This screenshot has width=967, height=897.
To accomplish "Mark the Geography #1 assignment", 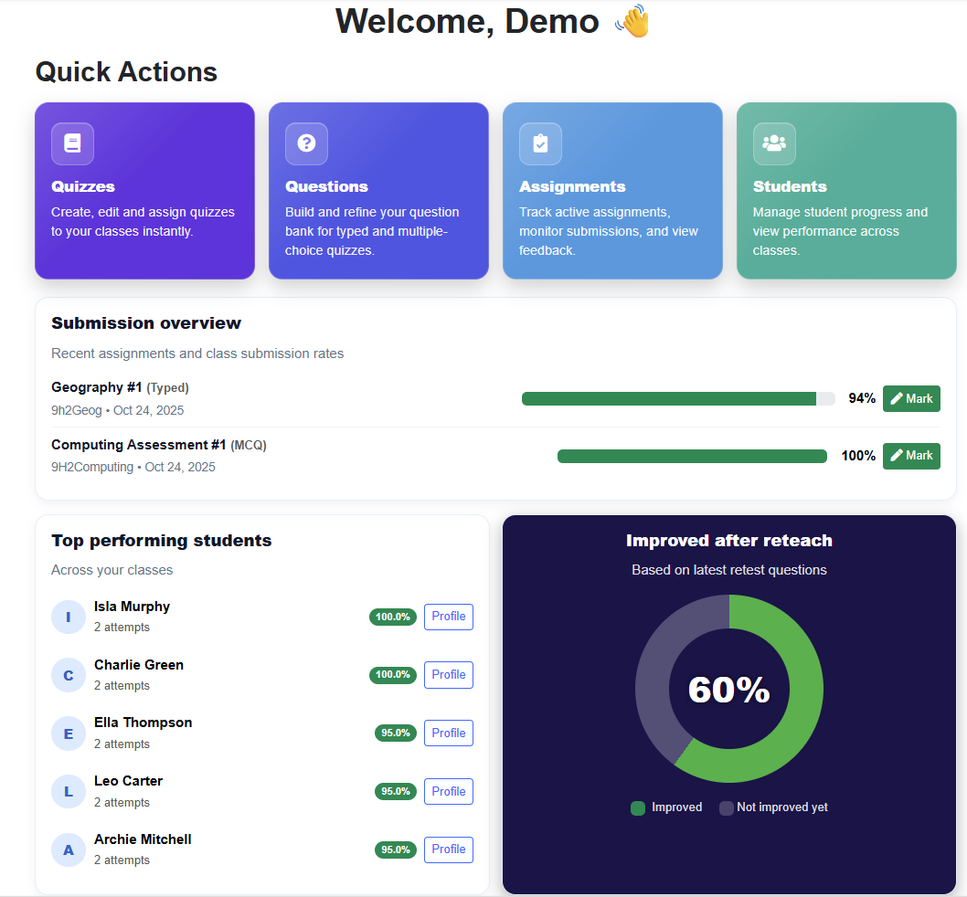I will [910, 398].
